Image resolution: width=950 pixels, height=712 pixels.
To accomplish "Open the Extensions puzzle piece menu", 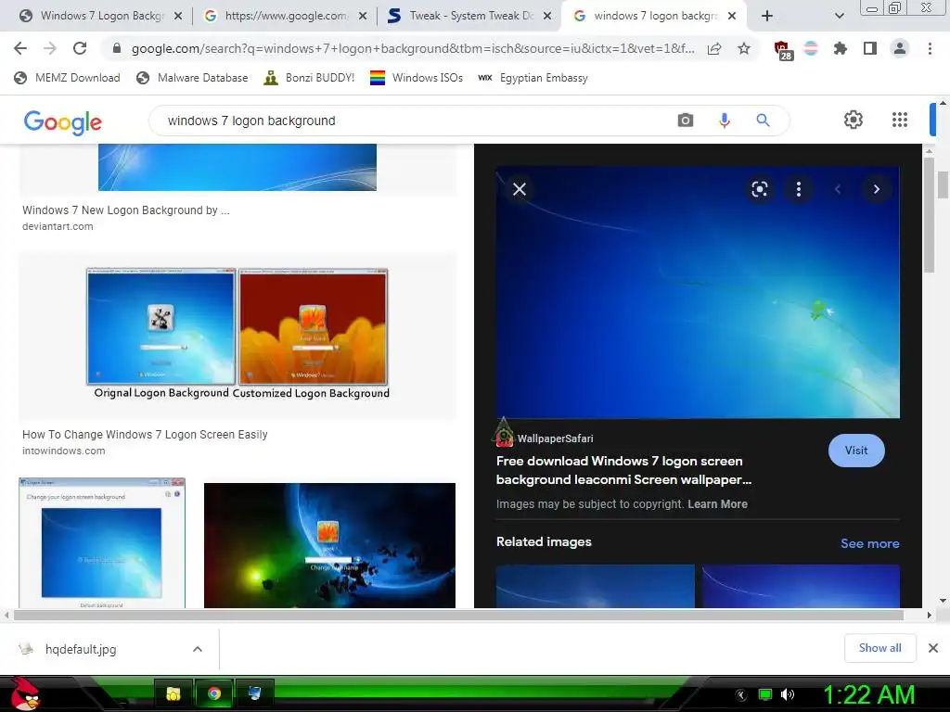I will pyautogui.click(x=841, y=48).
